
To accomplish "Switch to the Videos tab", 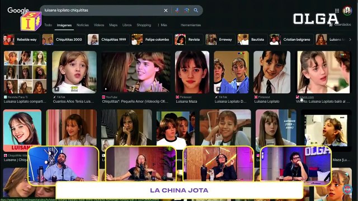I will (x=99, y=25).
